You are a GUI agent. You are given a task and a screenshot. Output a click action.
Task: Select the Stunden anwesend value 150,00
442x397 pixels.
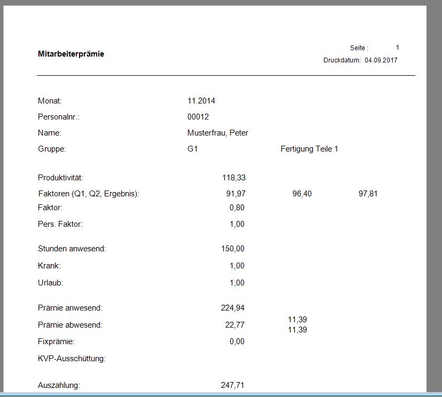(233, 248)
